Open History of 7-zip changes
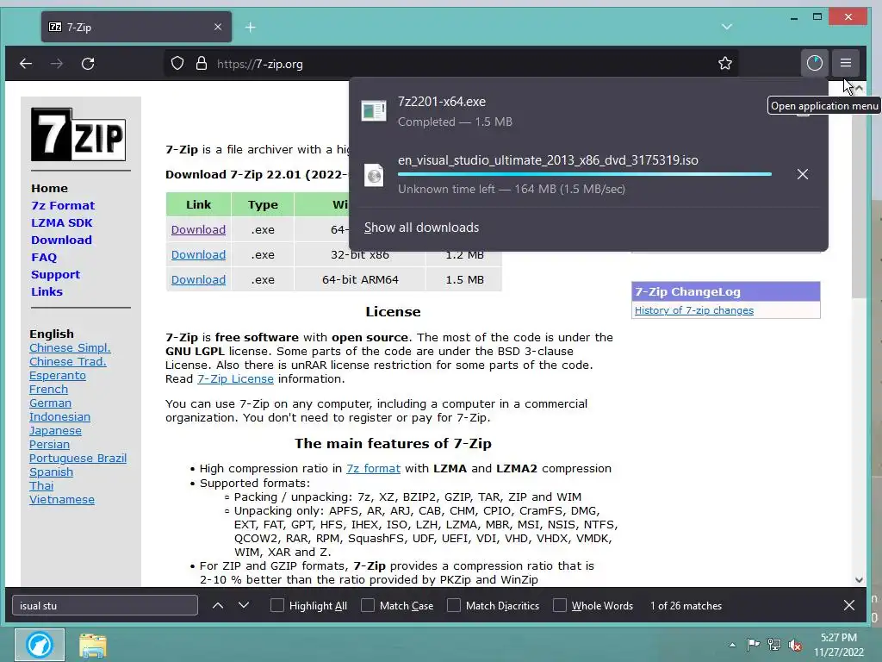This screenshot has width=882, height=662. 694,310
